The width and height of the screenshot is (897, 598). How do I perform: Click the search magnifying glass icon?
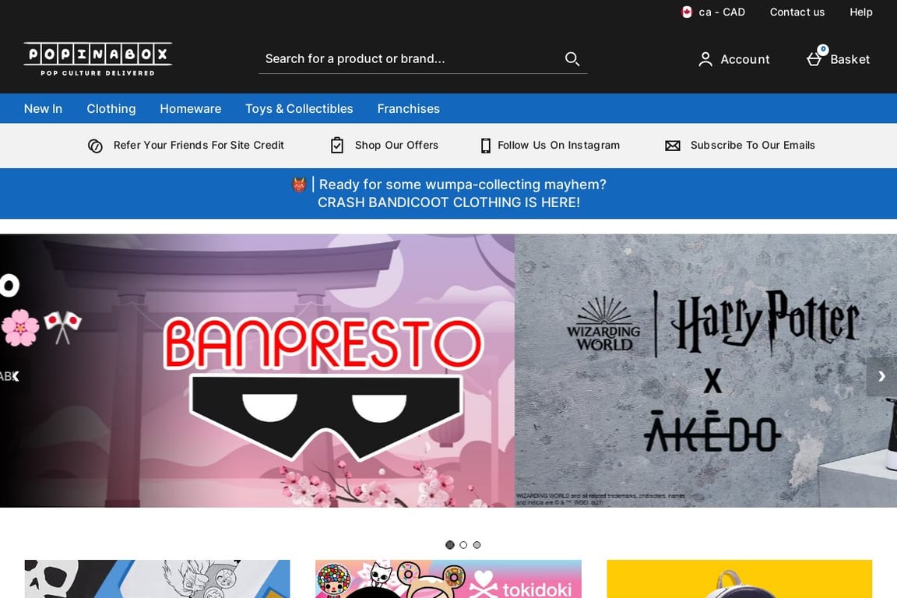[572, 58]
